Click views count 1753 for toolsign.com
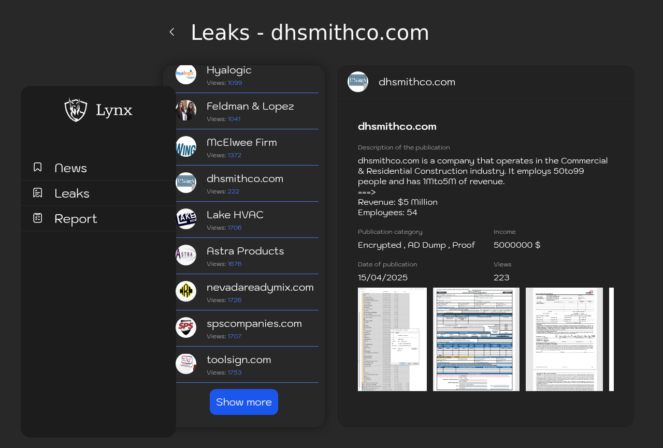 [x=235, y=372]
